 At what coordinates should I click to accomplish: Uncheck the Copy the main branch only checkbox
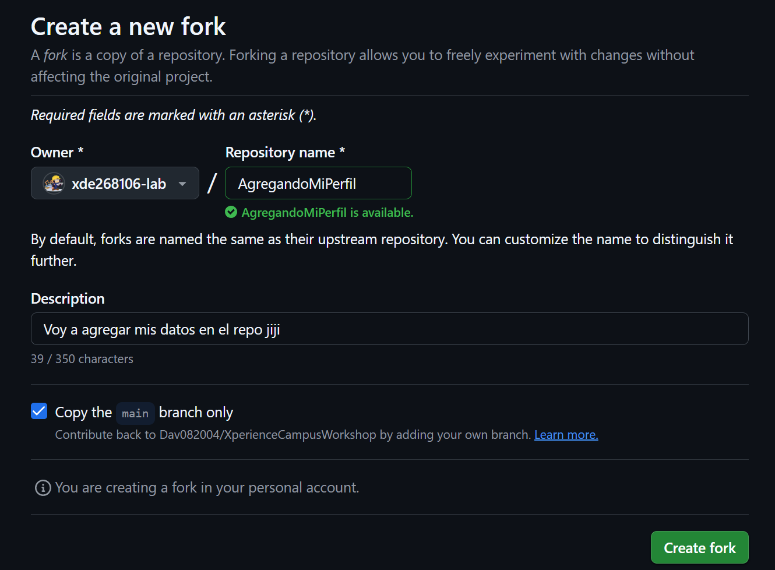click(x=38, y=411)
